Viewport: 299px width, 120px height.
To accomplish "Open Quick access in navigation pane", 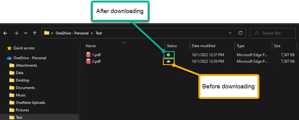I will tap(24, 48).
